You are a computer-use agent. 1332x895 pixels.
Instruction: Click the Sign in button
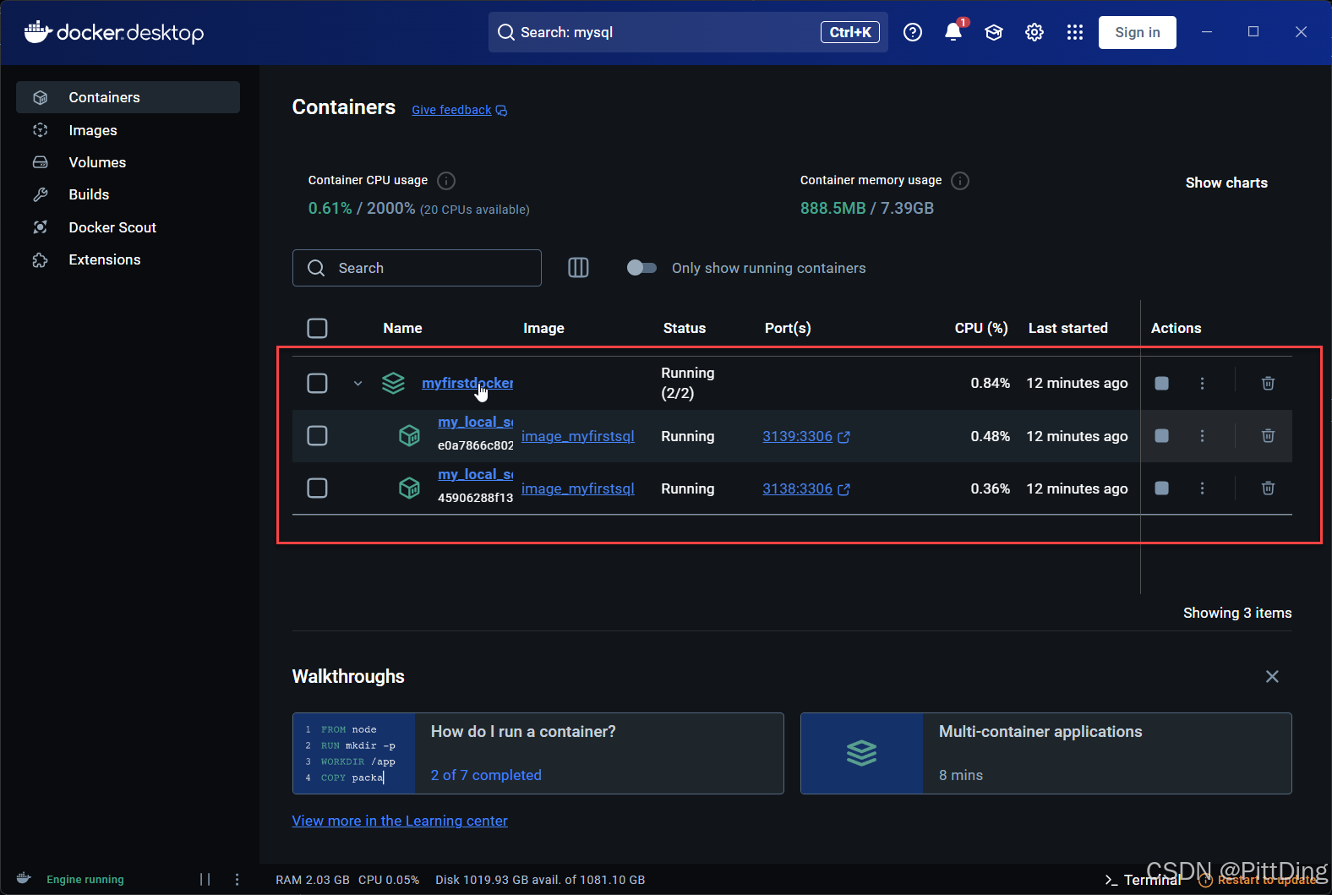(1137, 32)
